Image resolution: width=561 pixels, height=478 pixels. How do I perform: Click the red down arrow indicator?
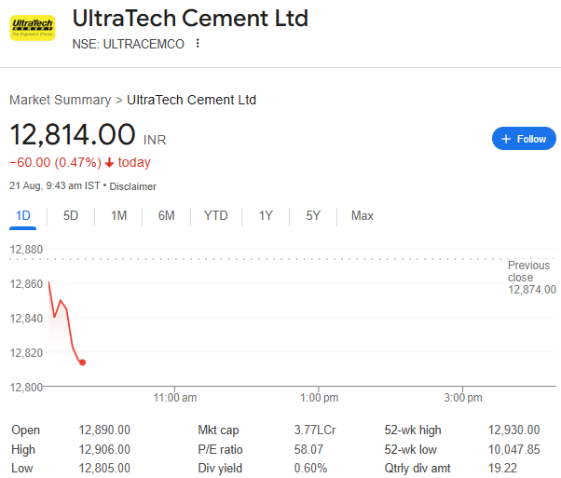click(109, 163)
